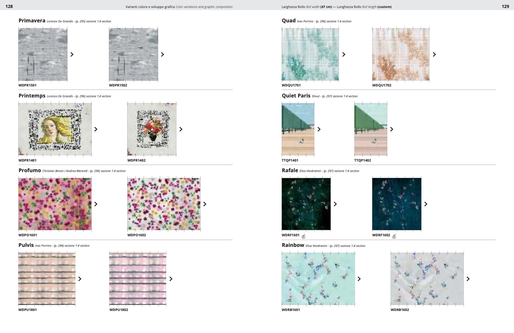Viewport: 514px width, 333px height.
Task: Click the small circular symbol after WDRF1601
Action: click(303, 237)
